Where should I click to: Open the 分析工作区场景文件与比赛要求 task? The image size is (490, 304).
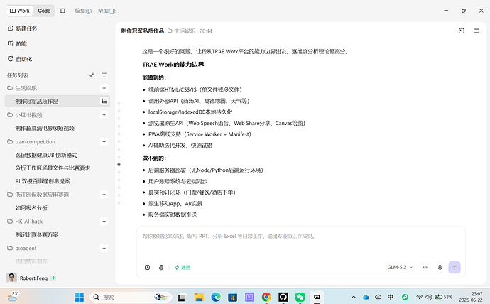[x=53, y=168]
